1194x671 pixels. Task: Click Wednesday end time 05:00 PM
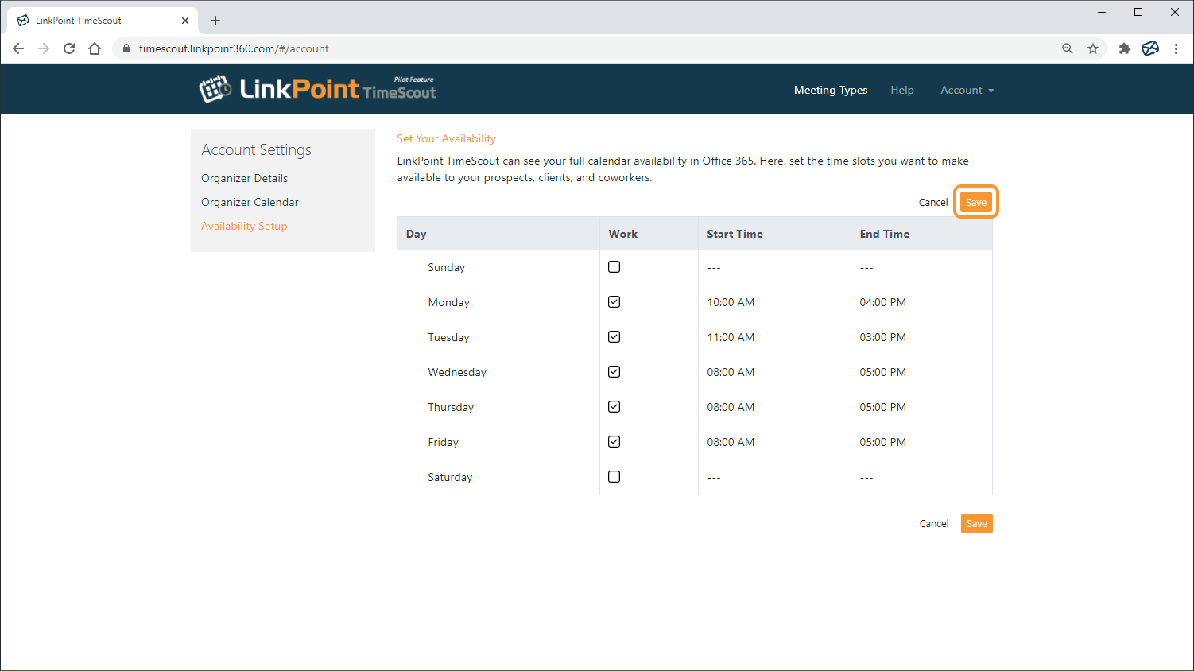pos(882,372)
